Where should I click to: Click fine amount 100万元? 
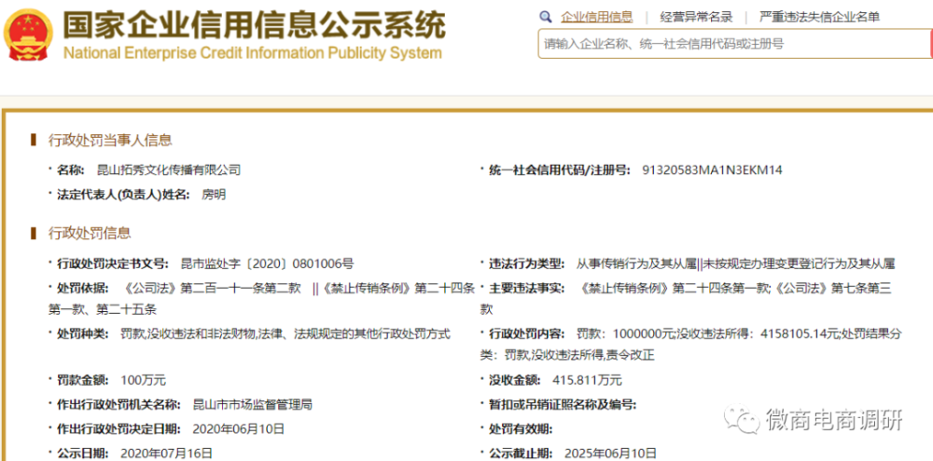pos(144,380)
